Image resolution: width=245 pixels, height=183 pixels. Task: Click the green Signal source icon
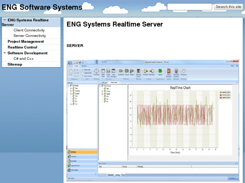160,71
